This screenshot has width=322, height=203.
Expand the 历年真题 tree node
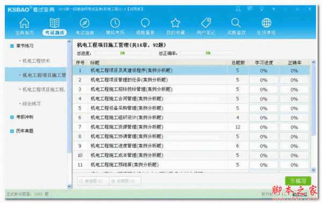pos(12,131)
